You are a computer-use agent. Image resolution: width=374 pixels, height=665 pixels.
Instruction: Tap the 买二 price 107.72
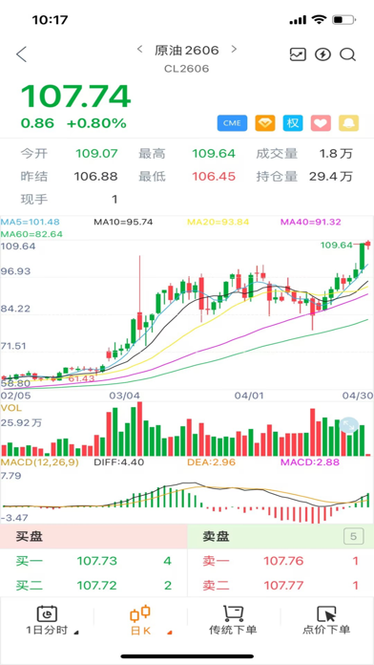[x=96, y=586]
